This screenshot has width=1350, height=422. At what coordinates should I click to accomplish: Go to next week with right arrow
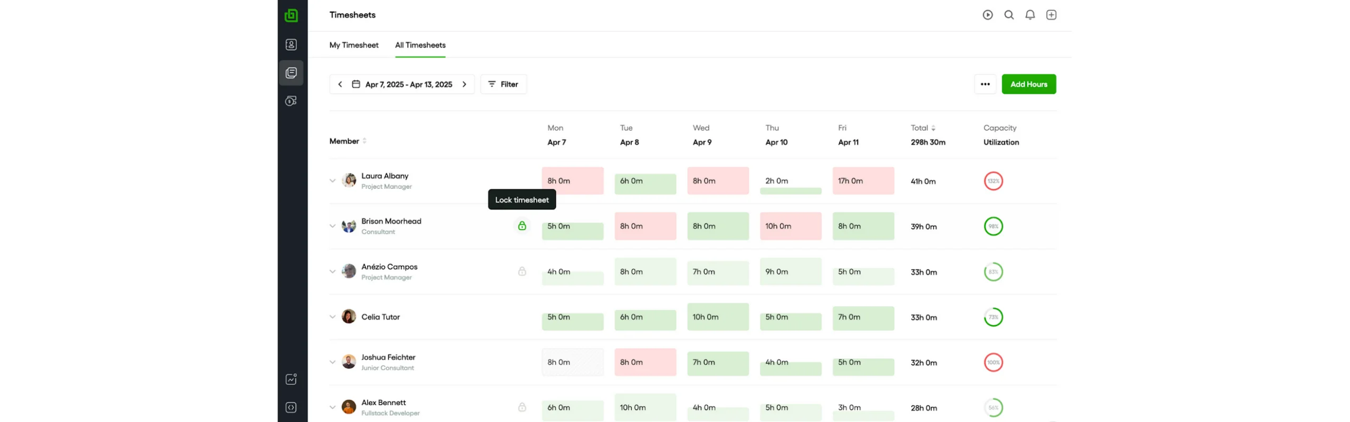(x=464, y=84)
